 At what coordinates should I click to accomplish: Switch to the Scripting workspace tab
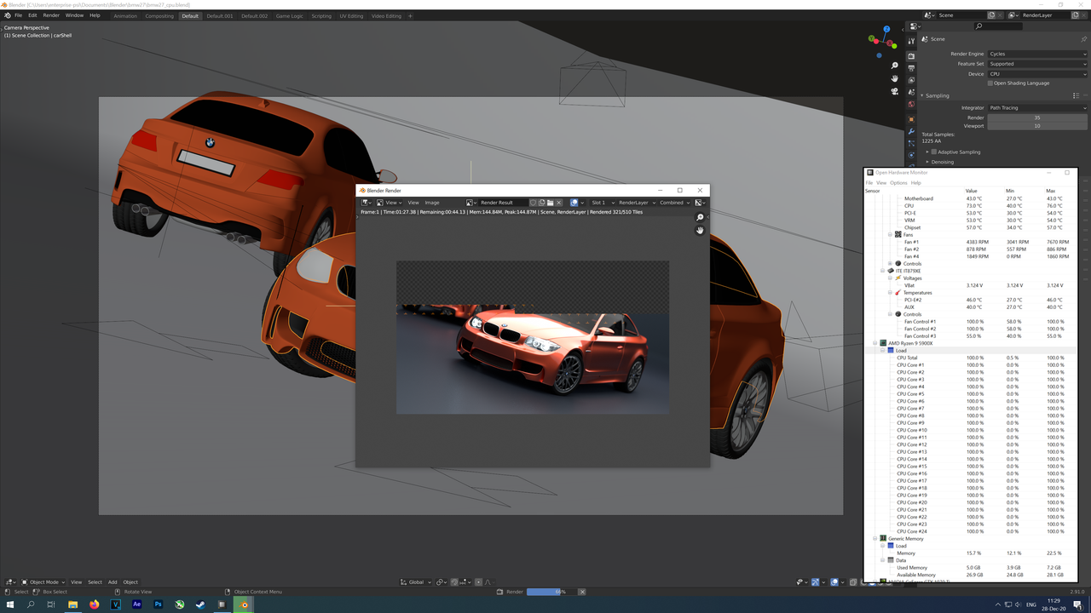point(321,15)
